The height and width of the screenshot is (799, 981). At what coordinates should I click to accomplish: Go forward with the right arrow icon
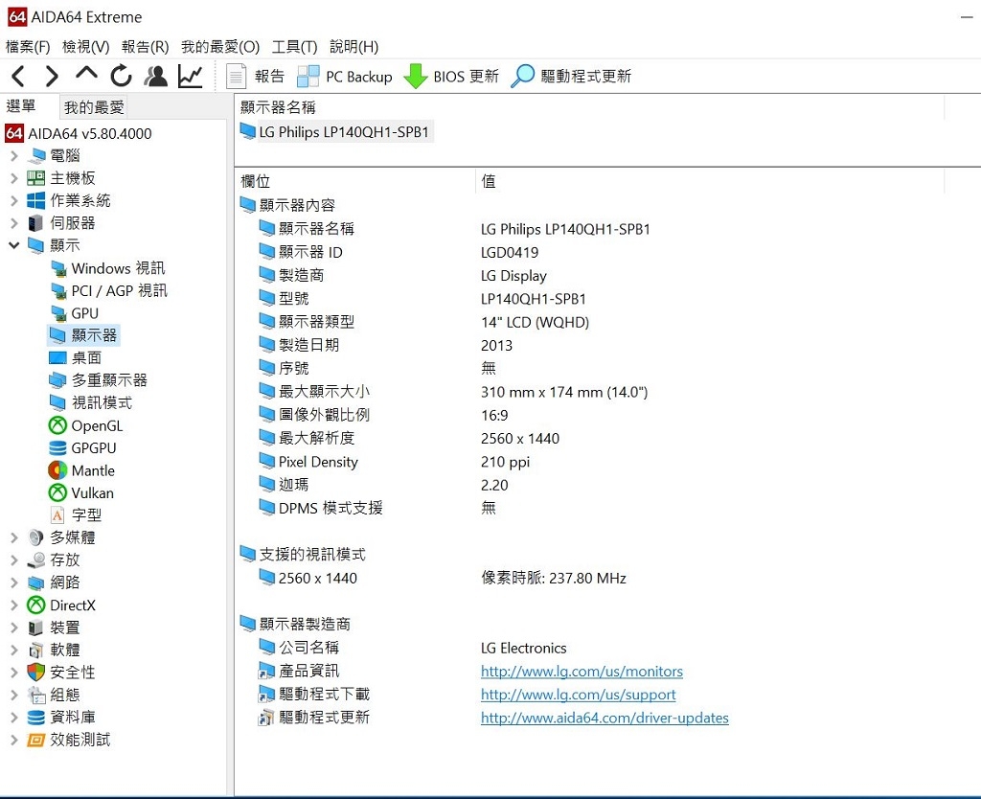[52, 77]
